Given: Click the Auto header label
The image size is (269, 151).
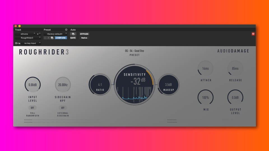Looking at the screenshot, I should pos(73,30).
